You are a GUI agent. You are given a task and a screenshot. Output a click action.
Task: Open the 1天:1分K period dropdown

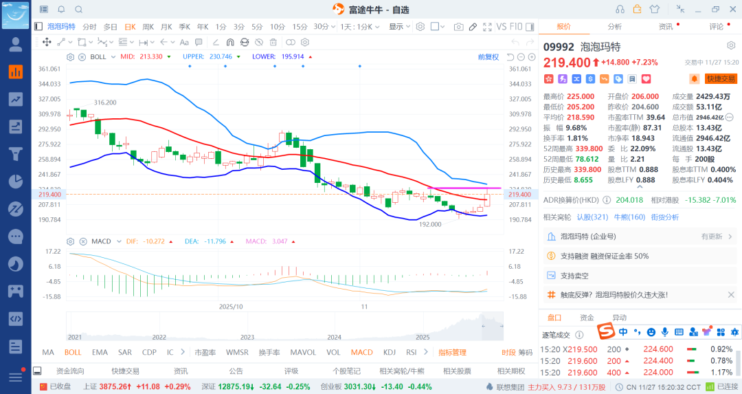click(360, 27)
